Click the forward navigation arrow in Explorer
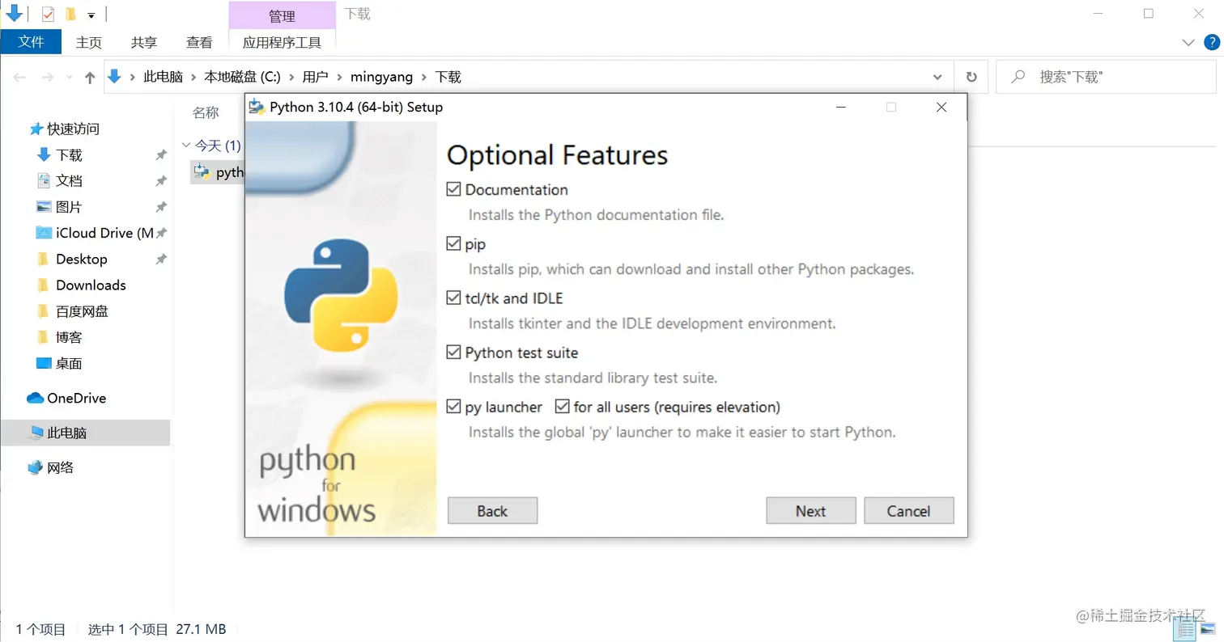Screen dimensions: 1224x642 47,78
